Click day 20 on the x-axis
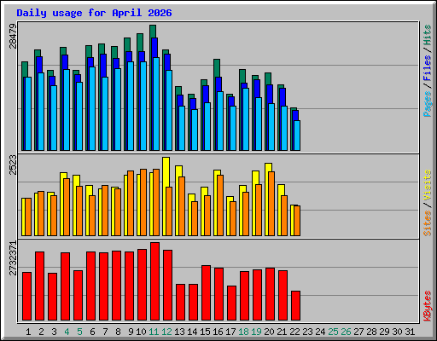 click(x=269, y=332)
